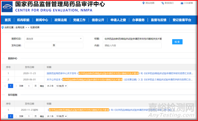Go to next page in 指导原则 pager
The image size is (198, 121).
(16, 116)
